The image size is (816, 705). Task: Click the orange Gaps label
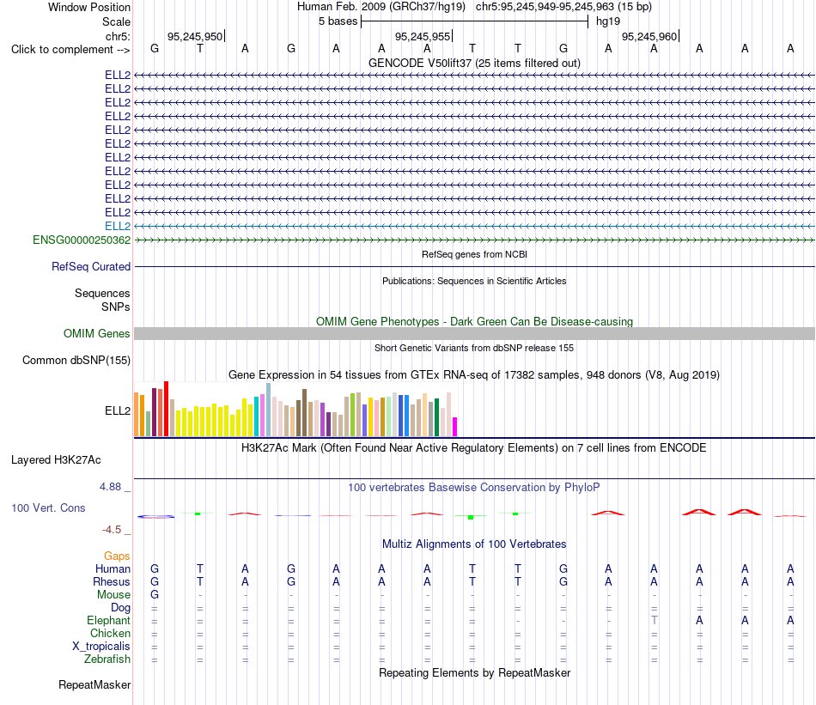(117, 556)
